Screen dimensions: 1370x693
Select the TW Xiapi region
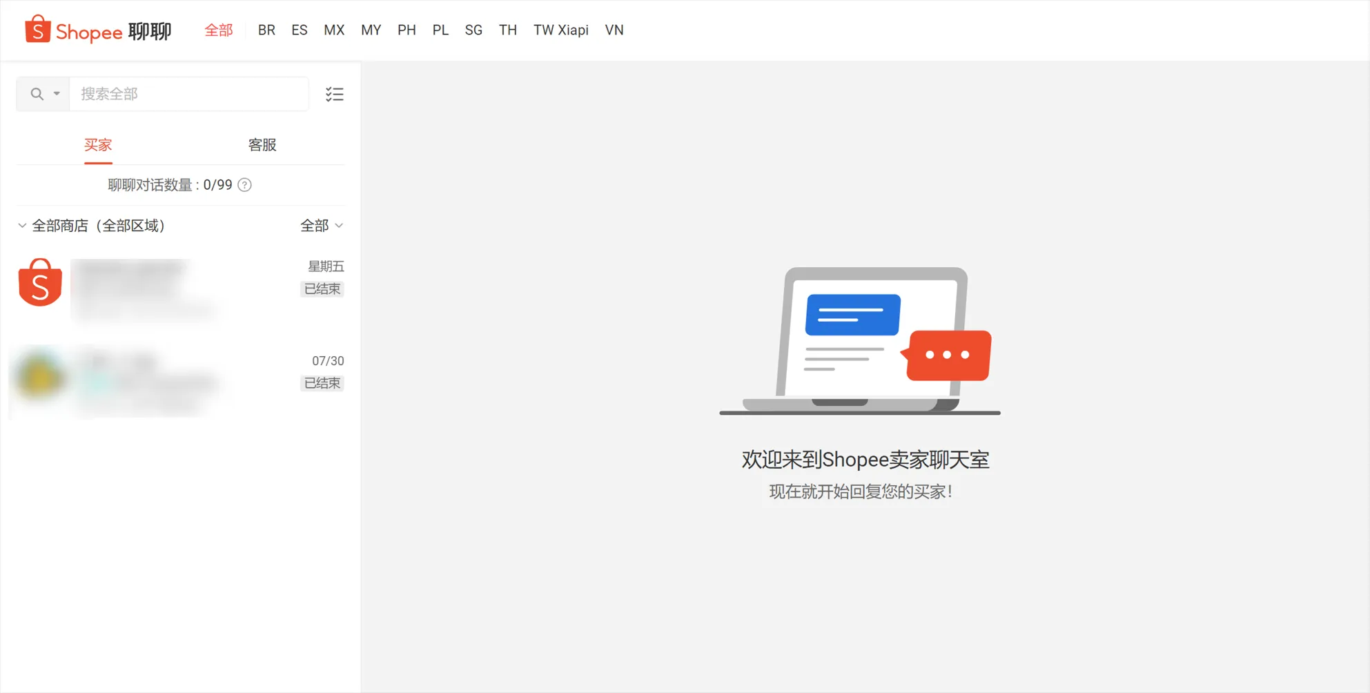tap(560, 30)
